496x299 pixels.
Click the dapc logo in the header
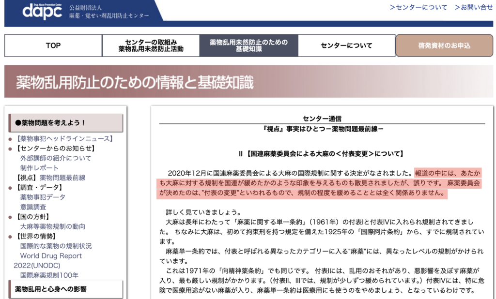click(43, 11)
